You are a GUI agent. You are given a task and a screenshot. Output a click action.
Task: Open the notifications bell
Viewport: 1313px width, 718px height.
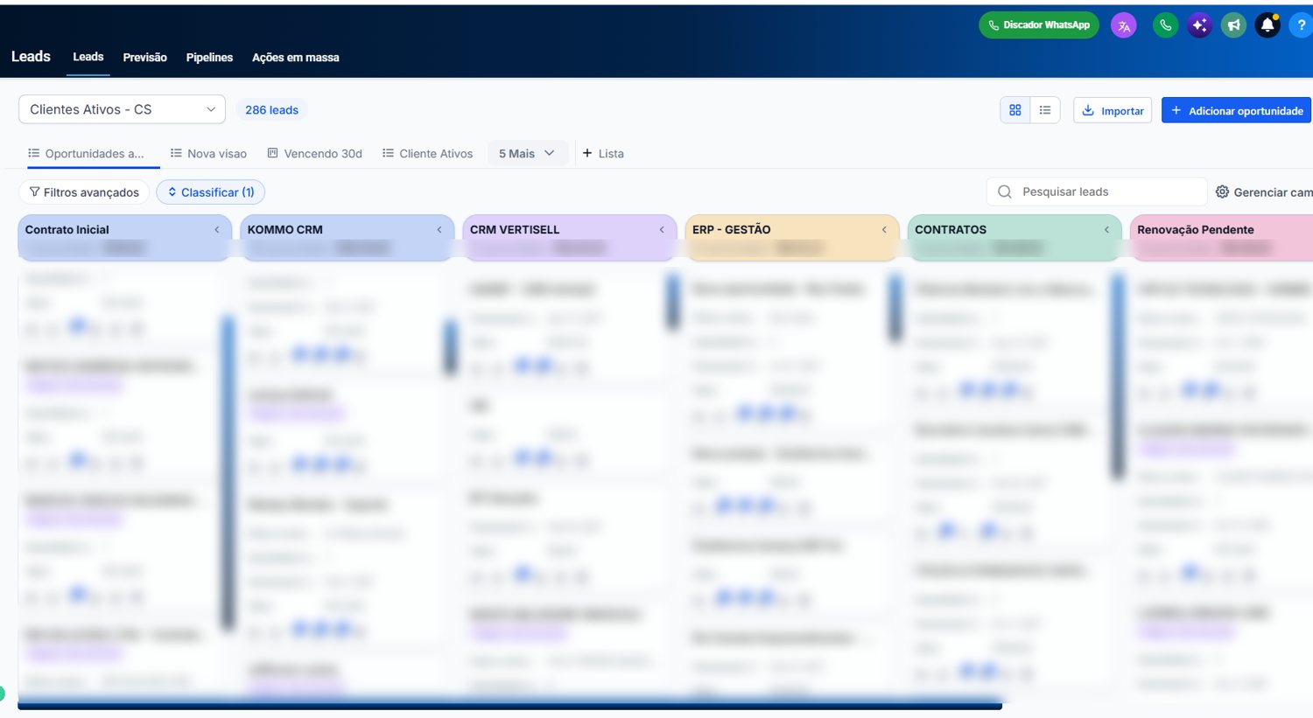coord(1267,25)
